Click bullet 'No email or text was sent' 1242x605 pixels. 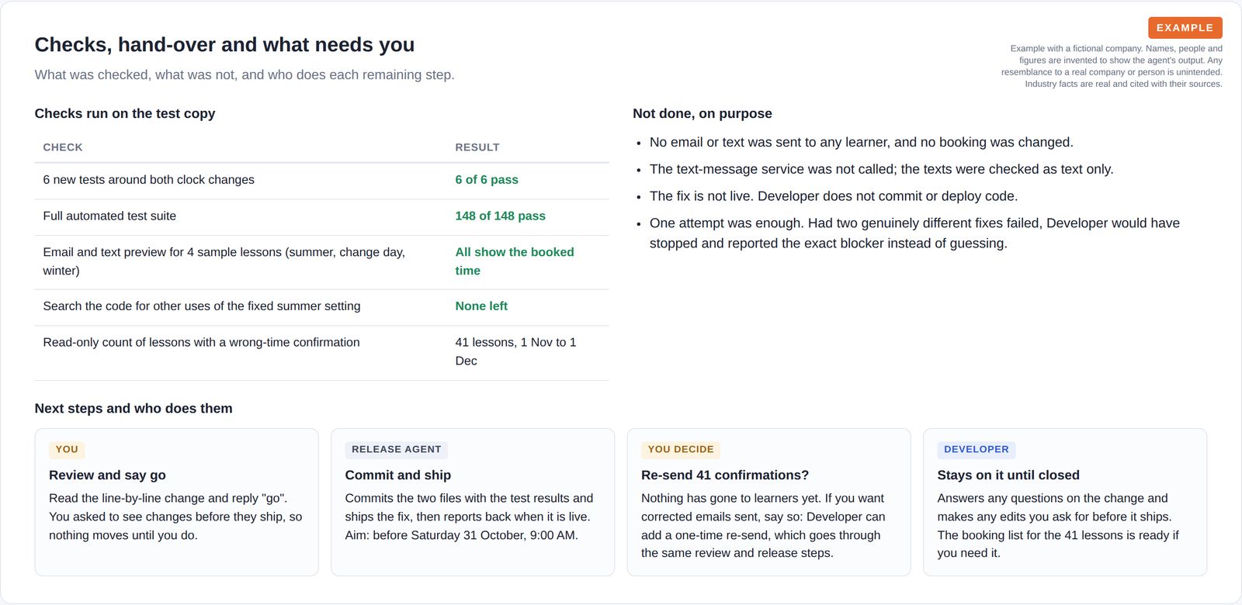click(862, 143)
